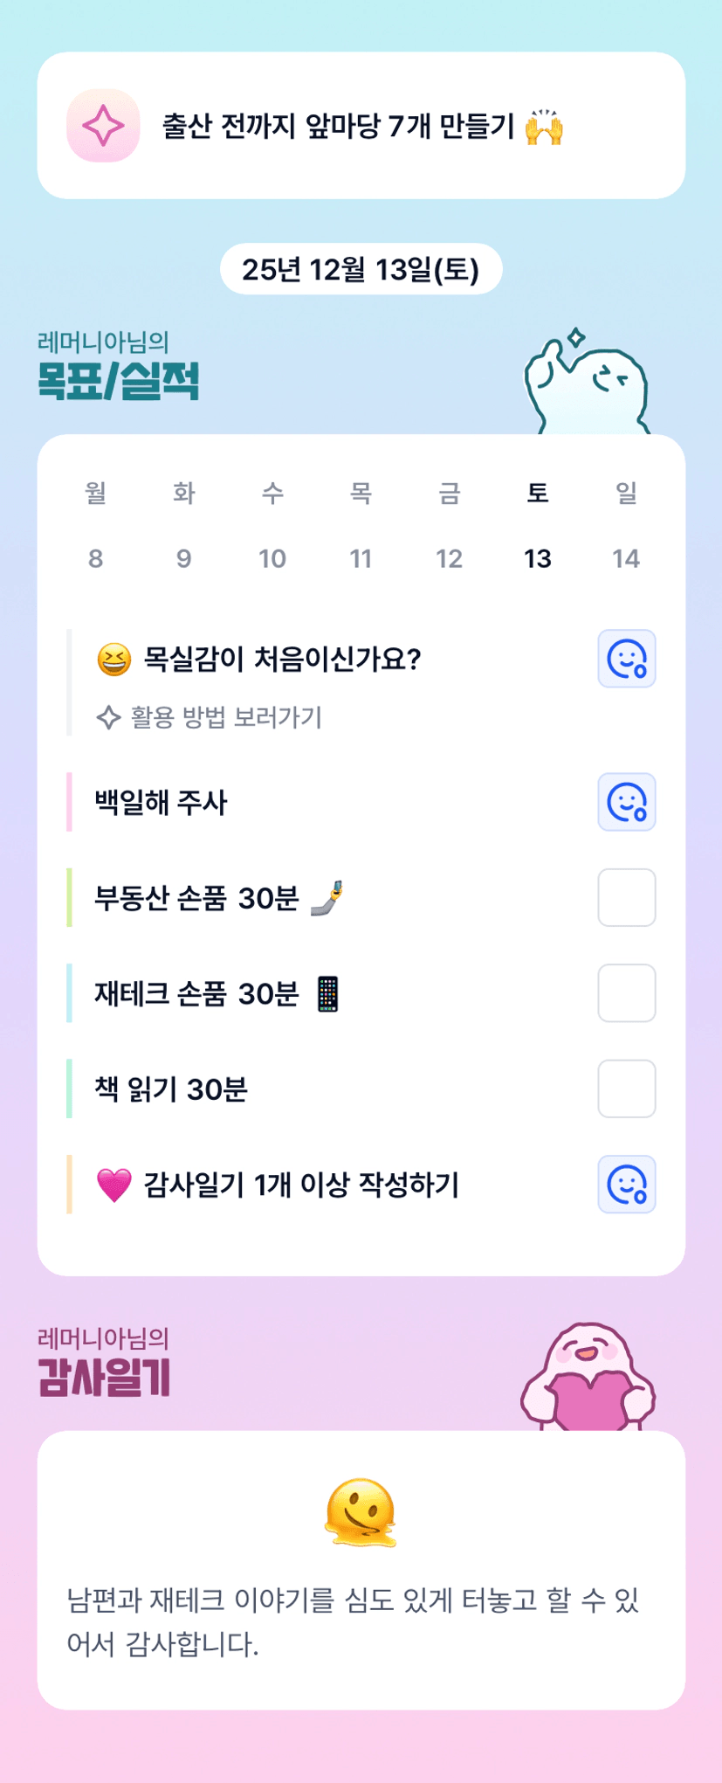Select Monday the 8th in week view
Screen dimensions: 722x1783
(95, 557)
